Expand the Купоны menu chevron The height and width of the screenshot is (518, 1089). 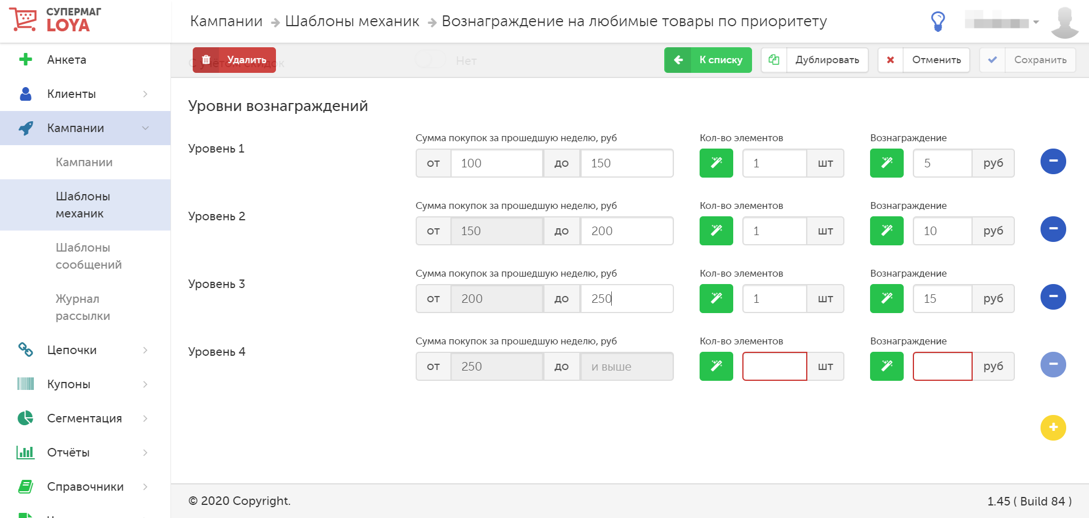(x=145, y=384)
